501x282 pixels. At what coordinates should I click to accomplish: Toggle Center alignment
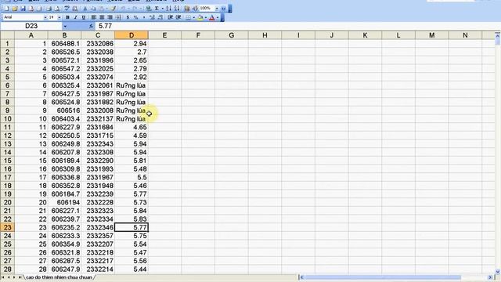(102, 17)
